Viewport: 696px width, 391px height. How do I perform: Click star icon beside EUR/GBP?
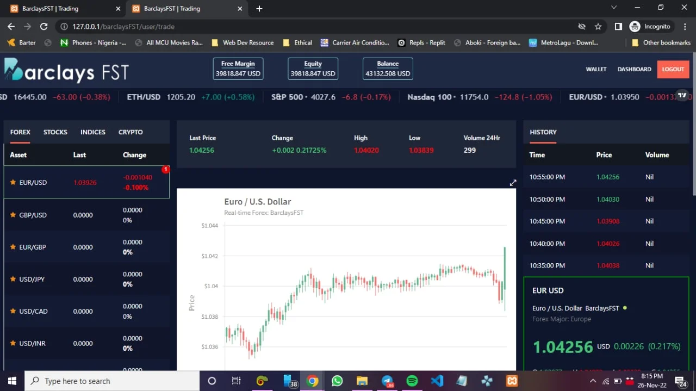tap(13, 247)
